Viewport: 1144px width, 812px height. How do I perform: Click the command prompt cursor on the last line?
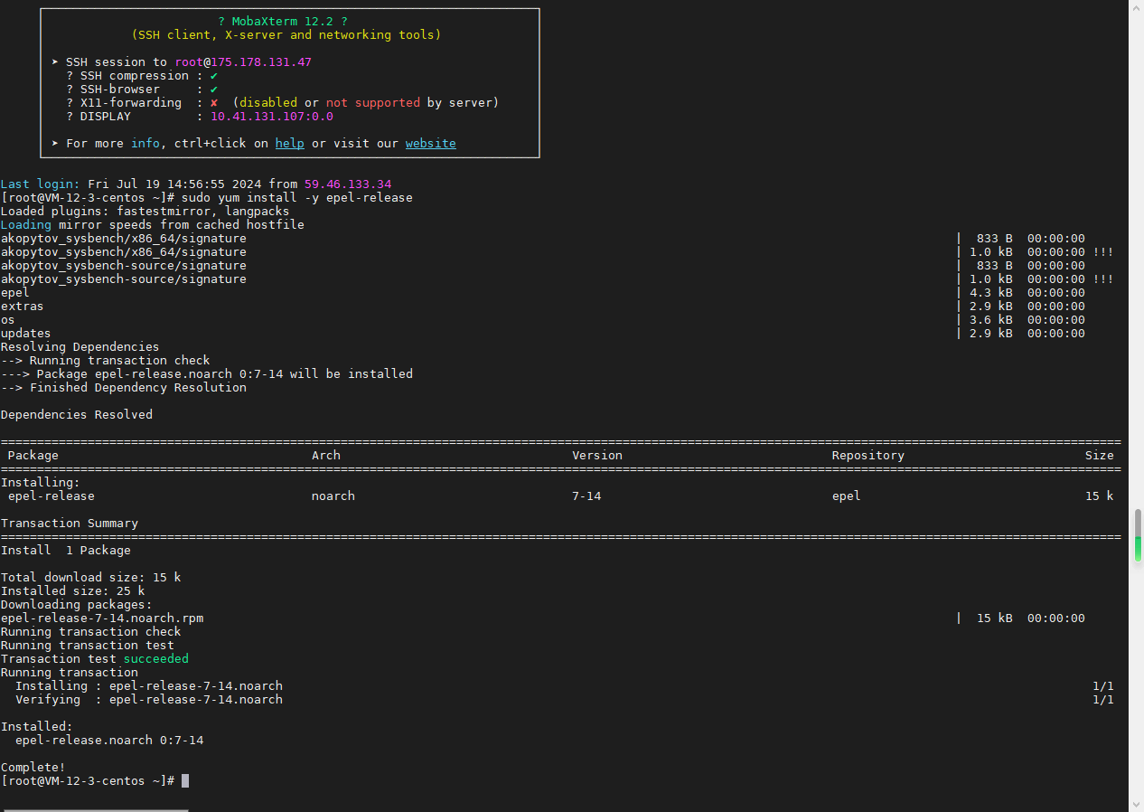point(185,780)
